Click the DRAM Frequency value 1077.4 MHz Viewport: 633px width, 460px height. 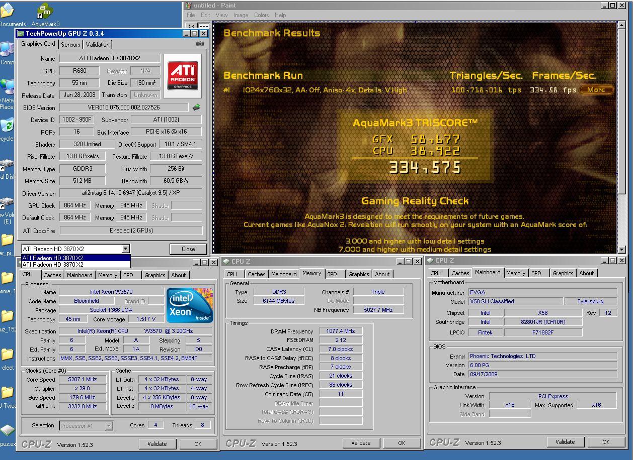click(341, 331)
